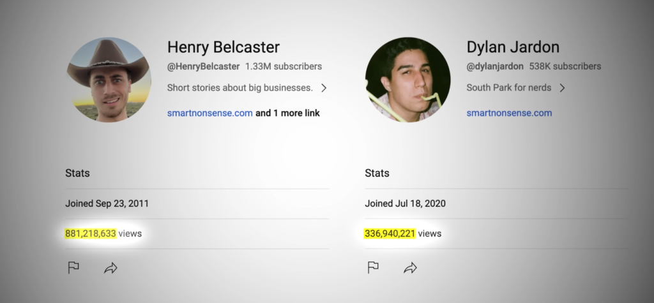Click the Dylan Jardon channel name heading
The image size is (654, 303).
pos(513,47)
